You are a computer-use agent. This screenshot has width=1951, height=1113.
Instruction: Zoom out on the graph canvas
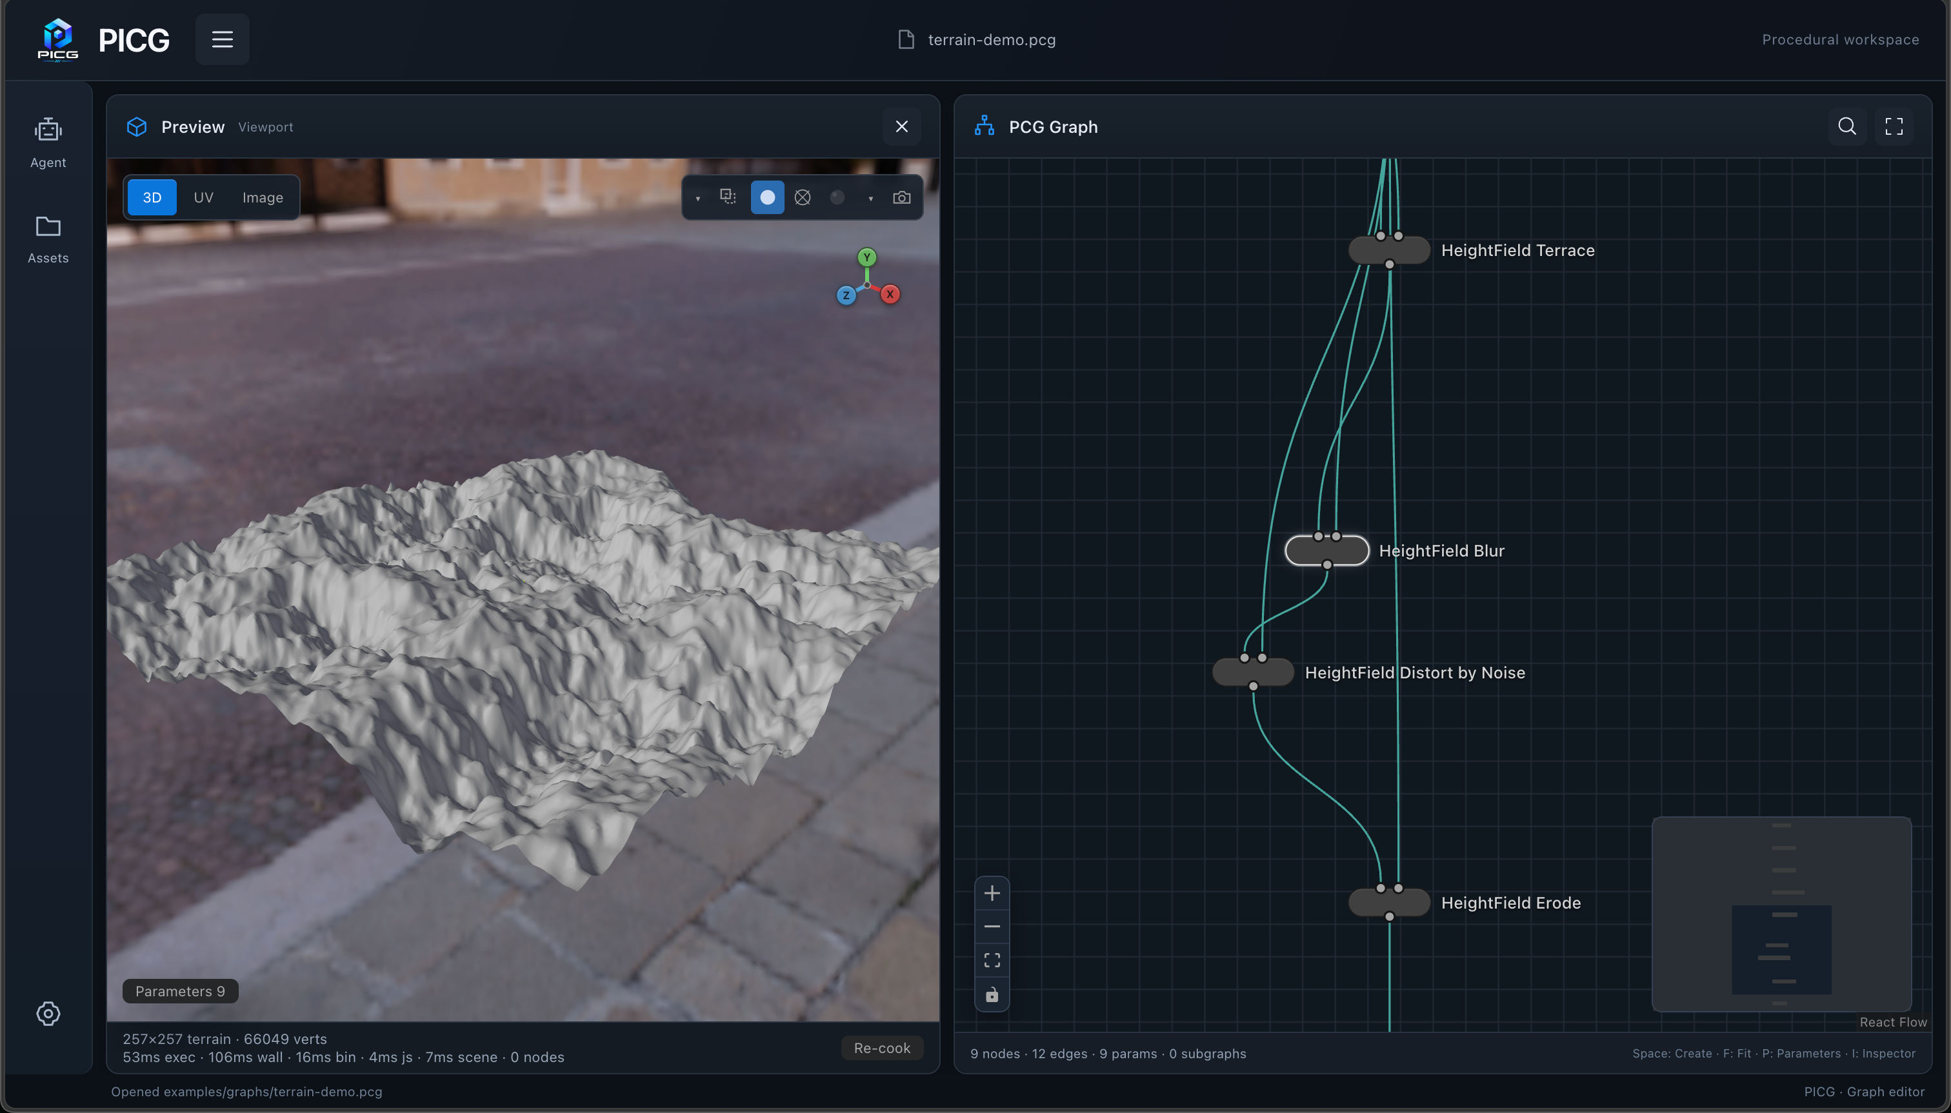[x=992, y=927]
